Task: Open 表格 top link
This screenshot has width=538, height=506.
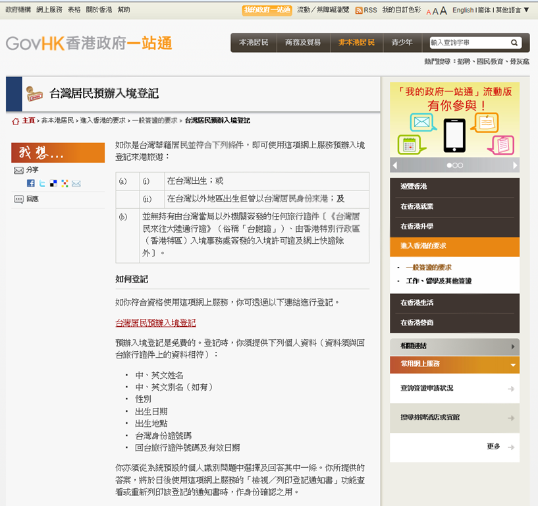Action: coord(74,10)
